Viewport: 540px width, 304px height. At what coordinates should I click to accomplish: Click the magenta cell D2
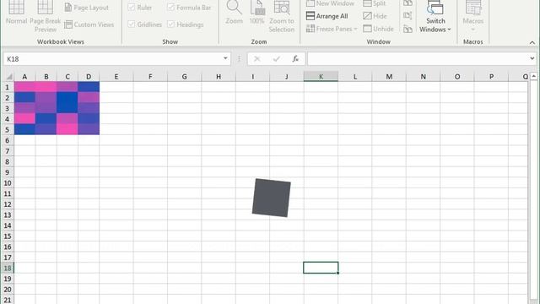tap(89, 98)
